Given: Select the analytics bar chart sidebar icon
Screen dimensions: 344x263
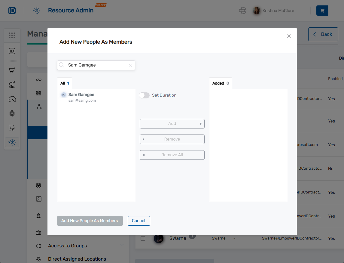Looking at the screenshot, I should coord(12,85).
